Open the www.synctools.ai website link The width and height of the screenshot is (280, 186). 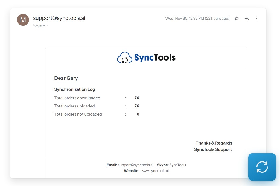[155, 171]
